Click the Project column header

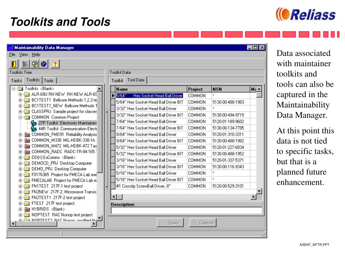pyautogui.click(x=199, y=89)
